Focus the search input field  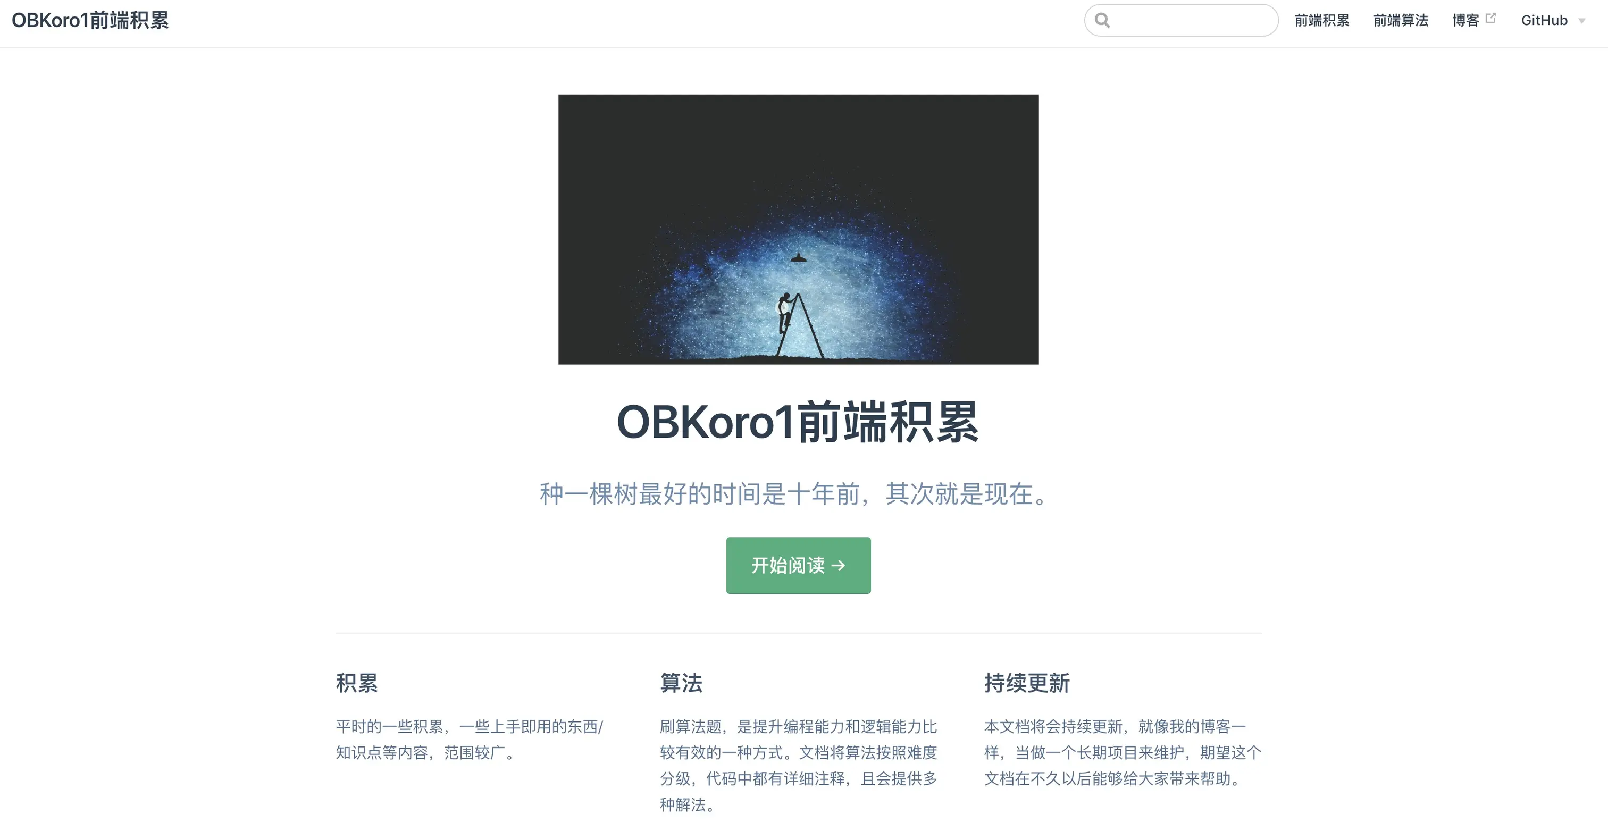coord(1181,21)
